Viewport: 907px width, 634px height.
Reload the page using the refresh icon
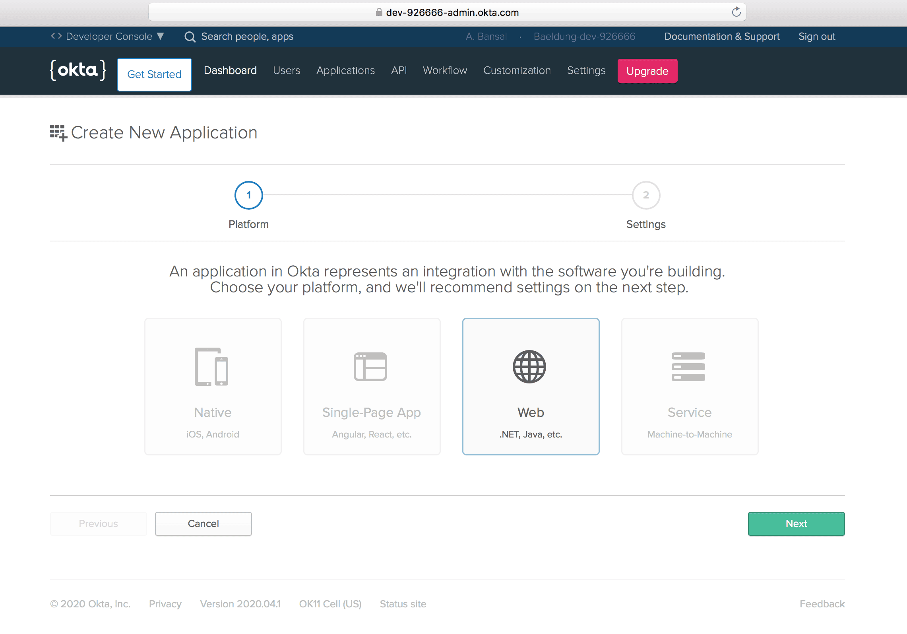[736, 12]
